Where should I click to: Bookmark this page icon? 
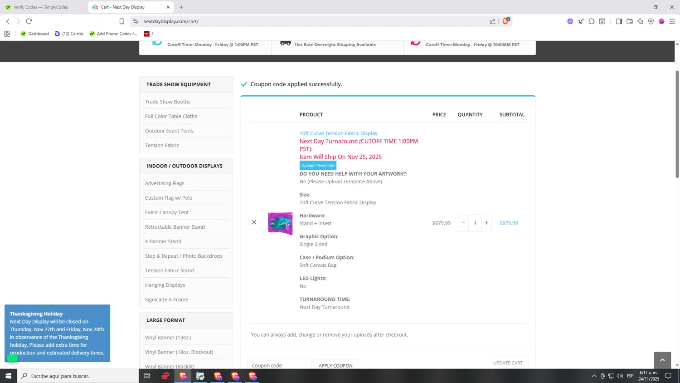coord(121,21)
